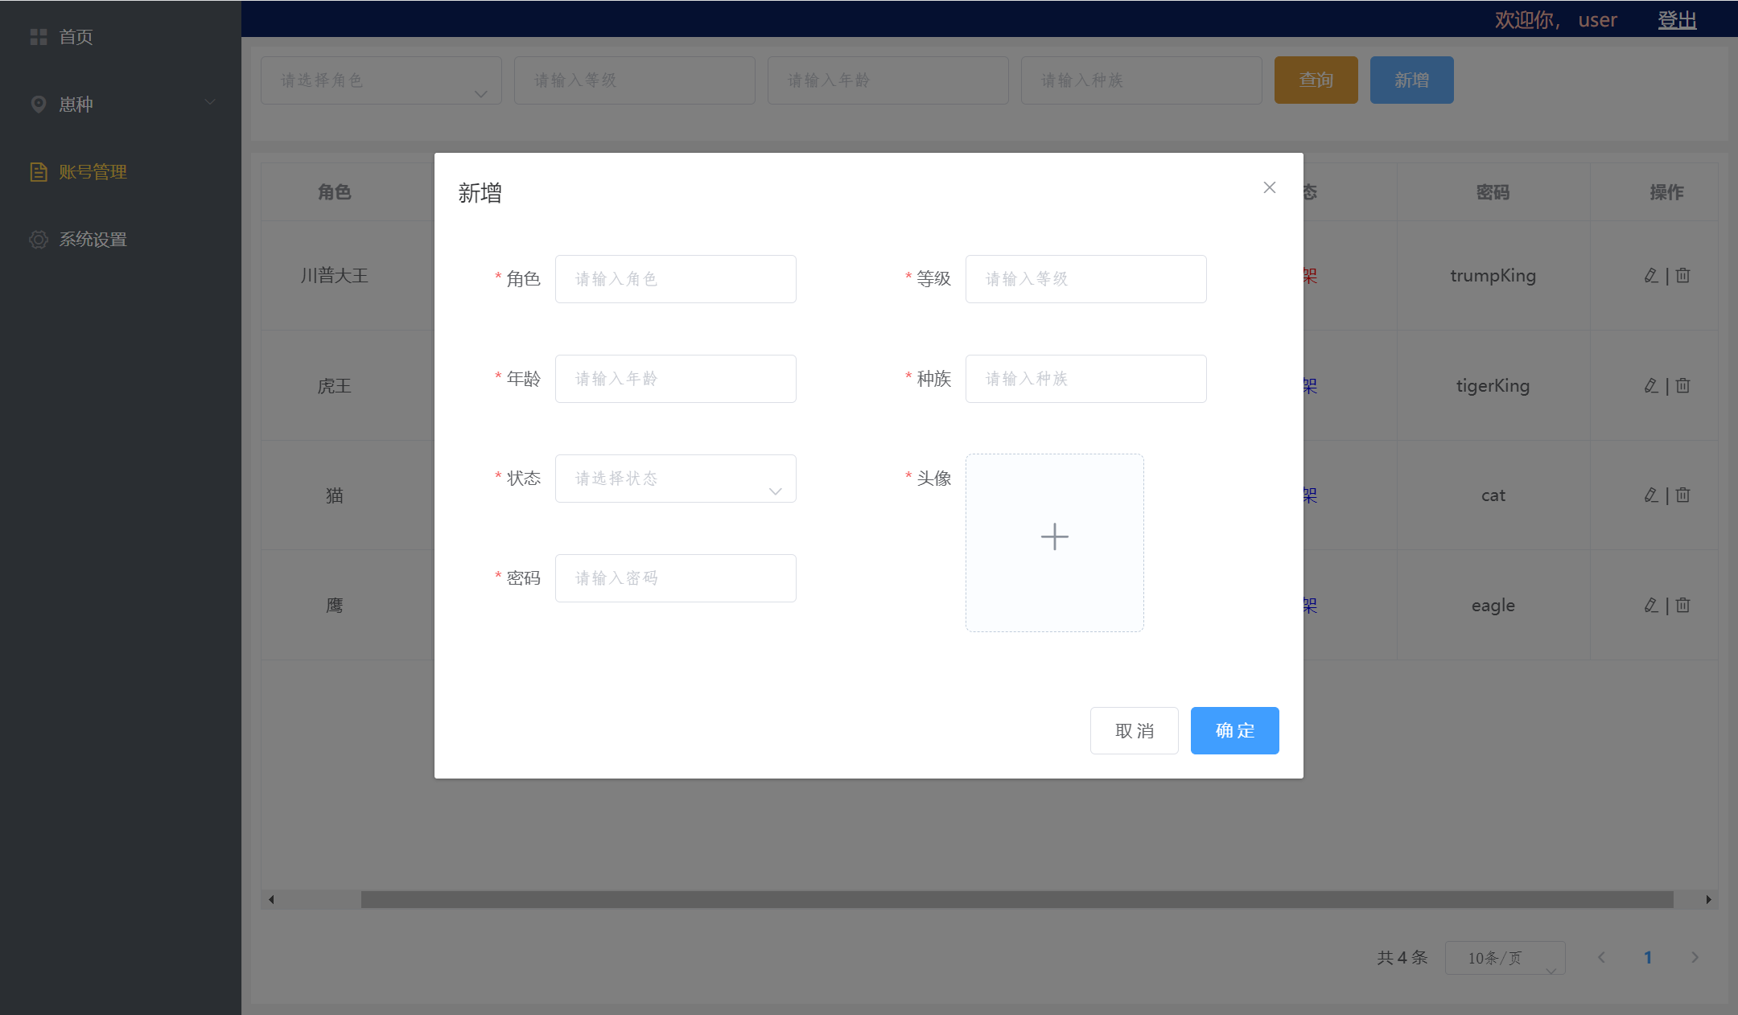This screenshot has height=1015, width=1738.
Task: Click edit pencil icon in eagle row
Action: point(1651,606)
